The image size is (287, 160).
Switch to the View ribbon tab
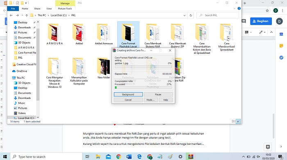coord(49,9)
